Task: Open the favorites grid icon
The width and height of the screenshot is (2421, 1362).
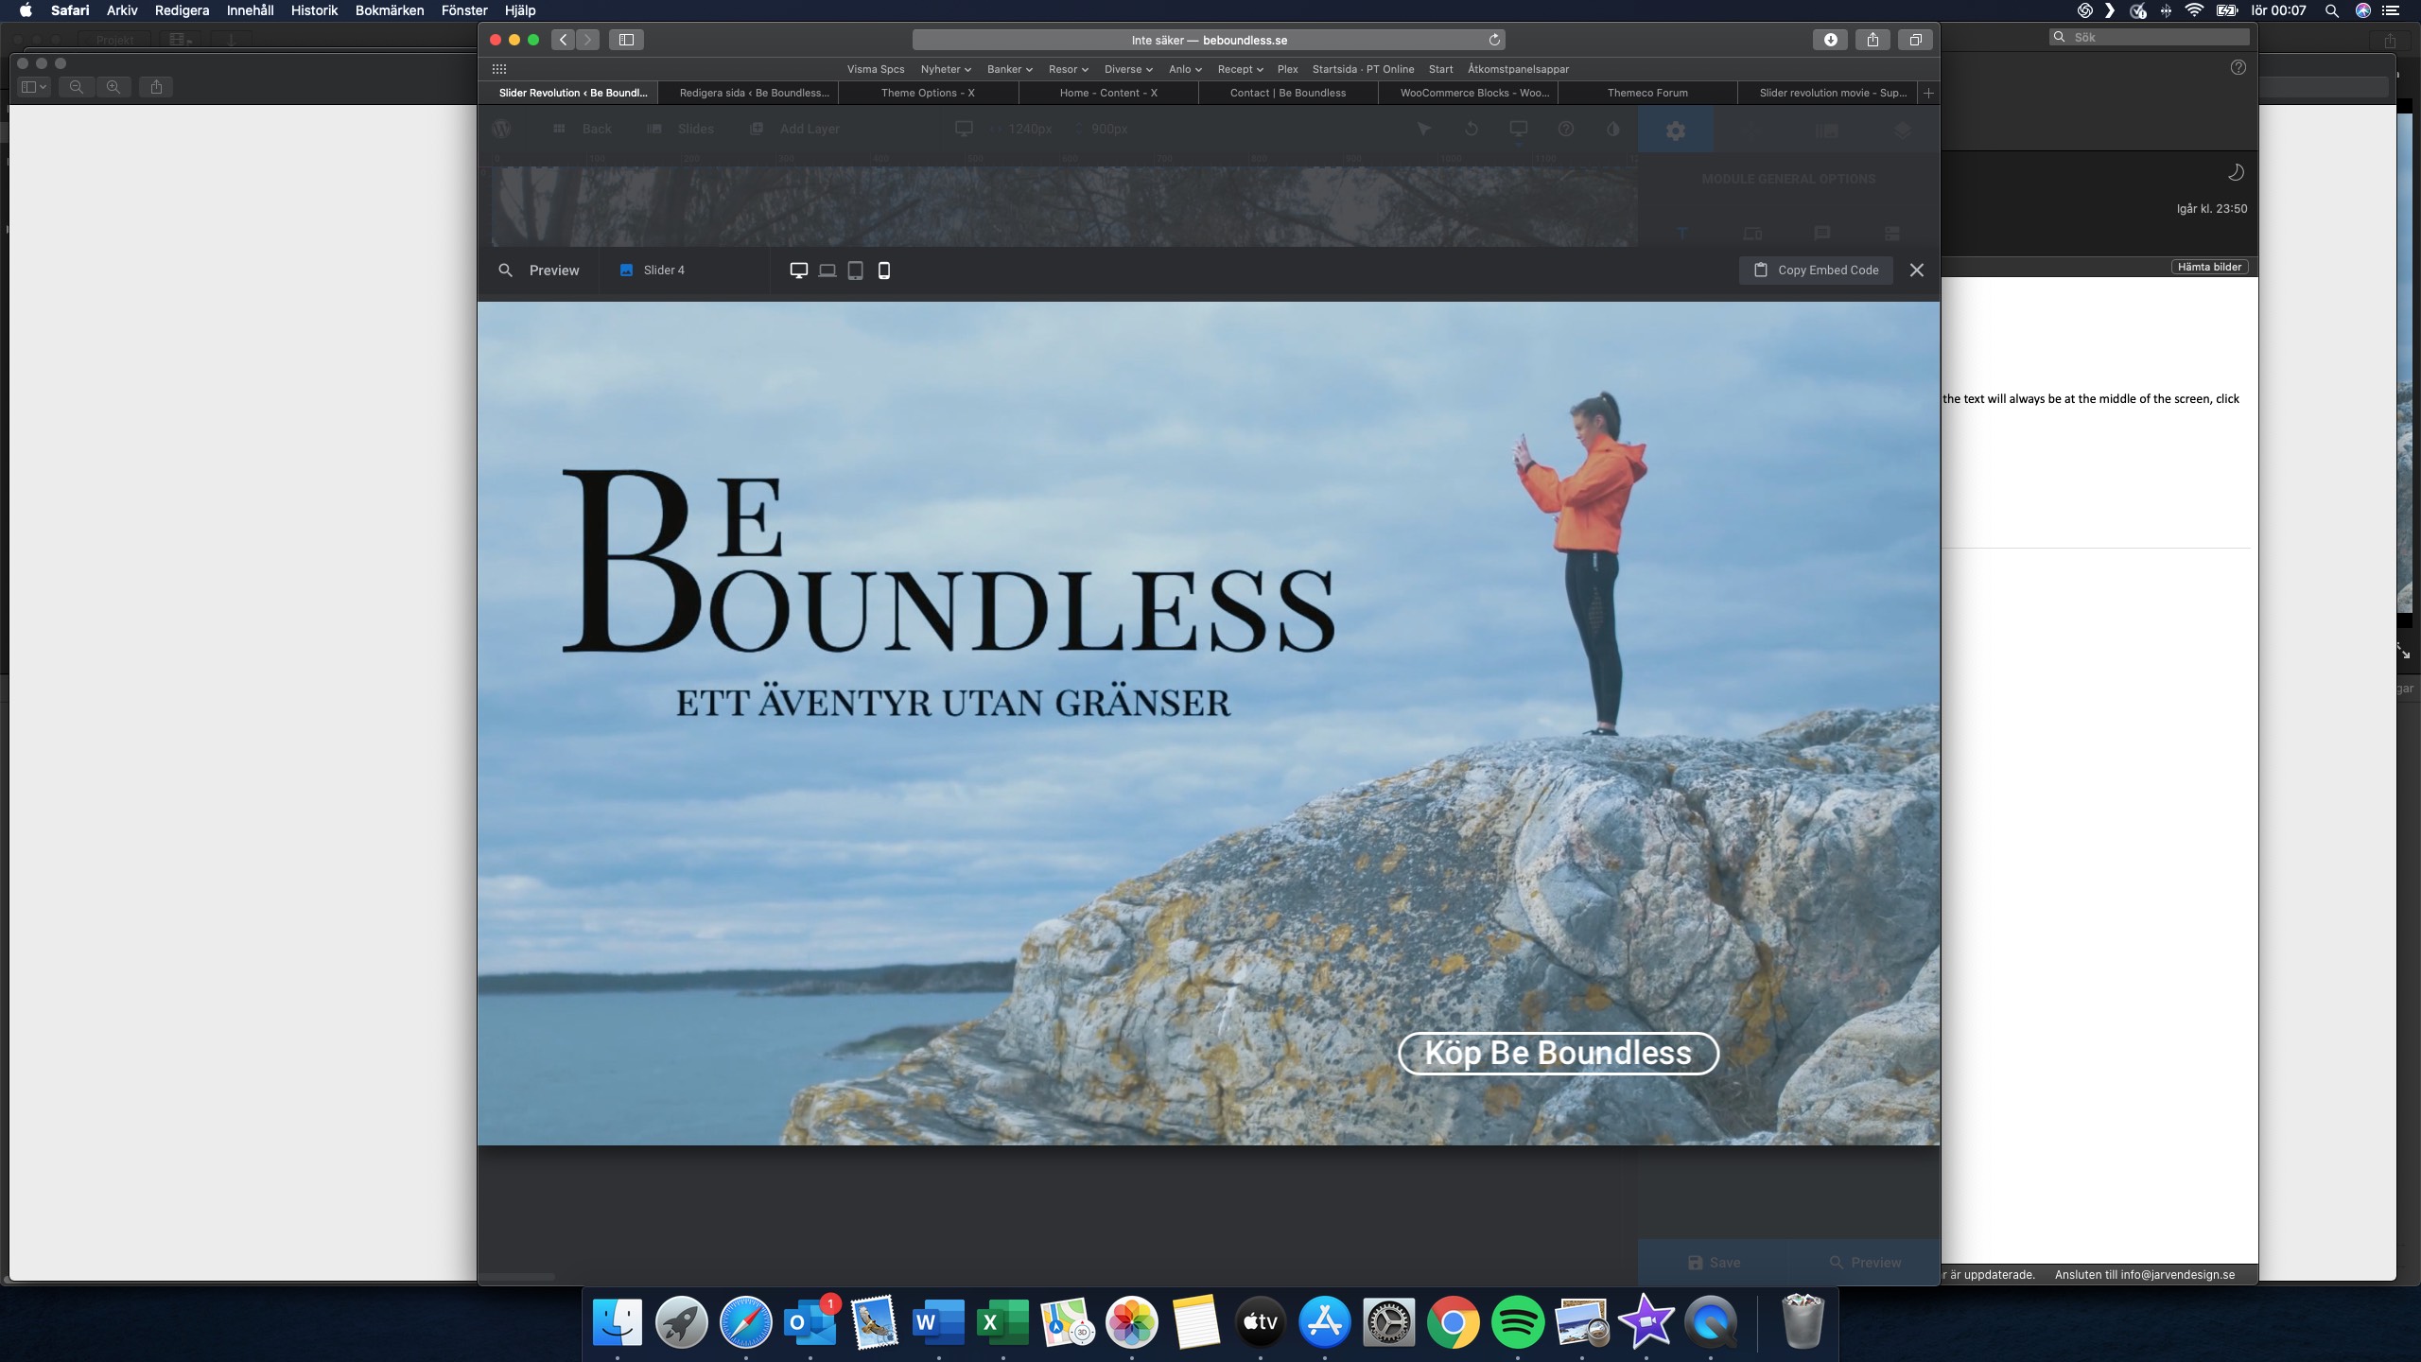Action: (499, 69)
